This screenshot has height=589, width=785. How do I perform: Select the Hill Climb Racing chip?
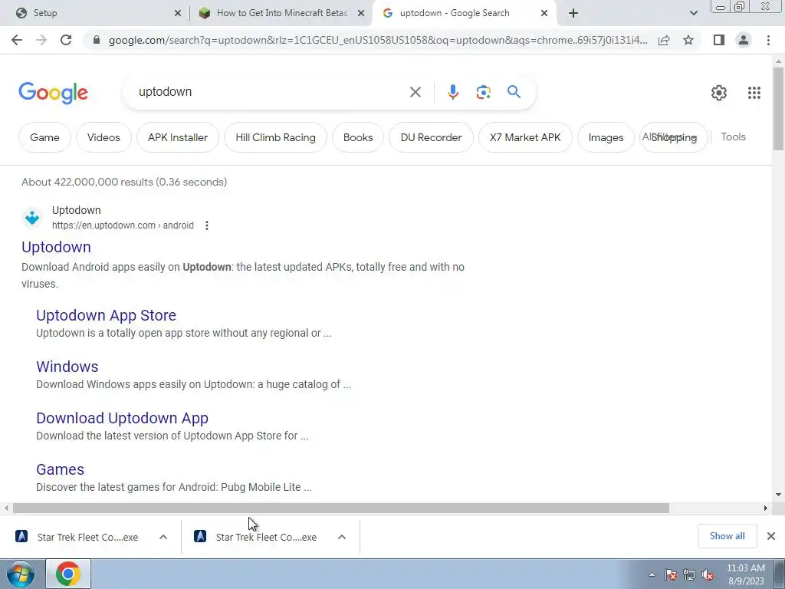point(275,137)
